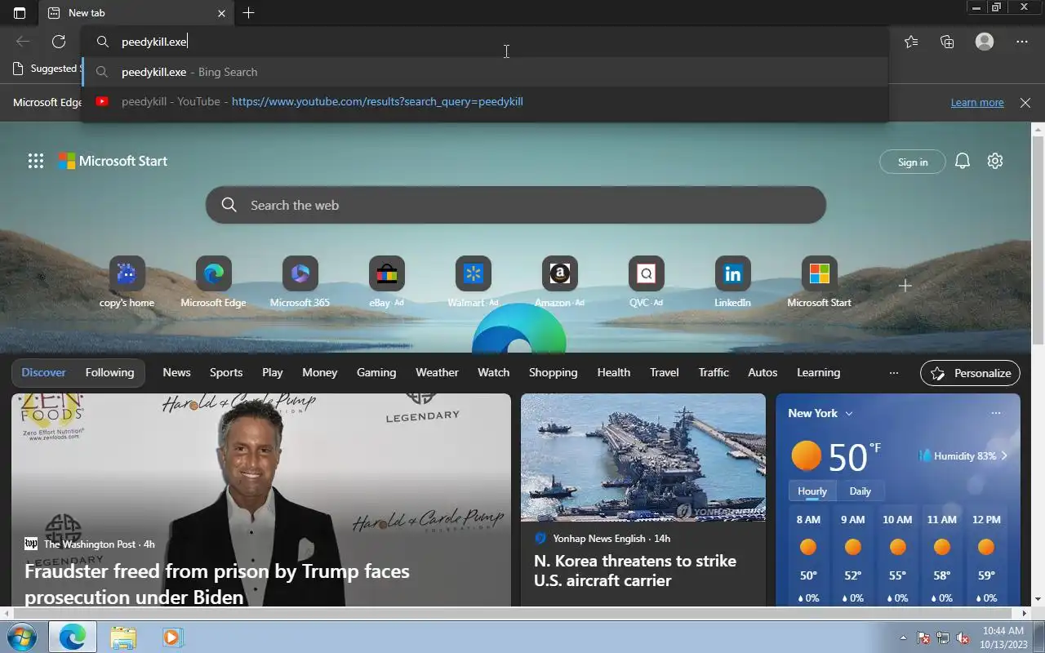
Task: Select the peedykill YouTube suggestion
Action: [x=484, y=101]
